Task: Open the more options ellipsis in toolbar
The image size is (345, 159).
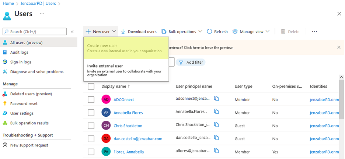Action: coord(314,32)
